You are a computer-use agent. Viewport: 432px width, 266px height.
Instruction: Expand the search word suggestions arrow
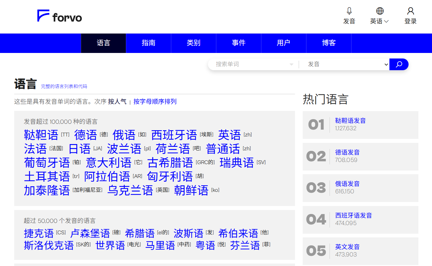click(x=291, y=64)
